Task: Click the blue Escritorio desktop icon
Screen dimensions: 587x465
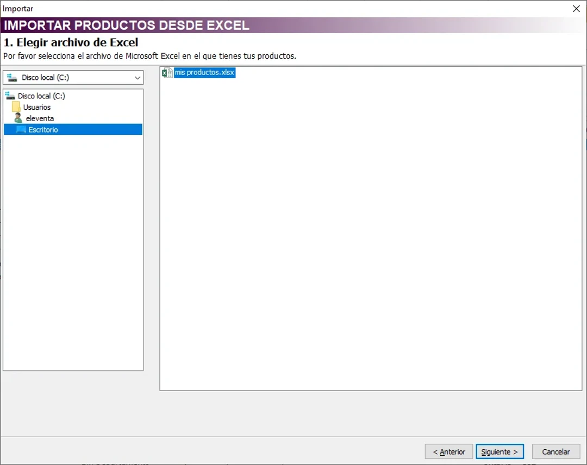Action: click(21, 130)
